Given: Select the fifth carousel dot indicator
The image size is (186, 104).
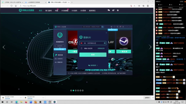Looking at the screenshot, I should [x=80, y=90].
